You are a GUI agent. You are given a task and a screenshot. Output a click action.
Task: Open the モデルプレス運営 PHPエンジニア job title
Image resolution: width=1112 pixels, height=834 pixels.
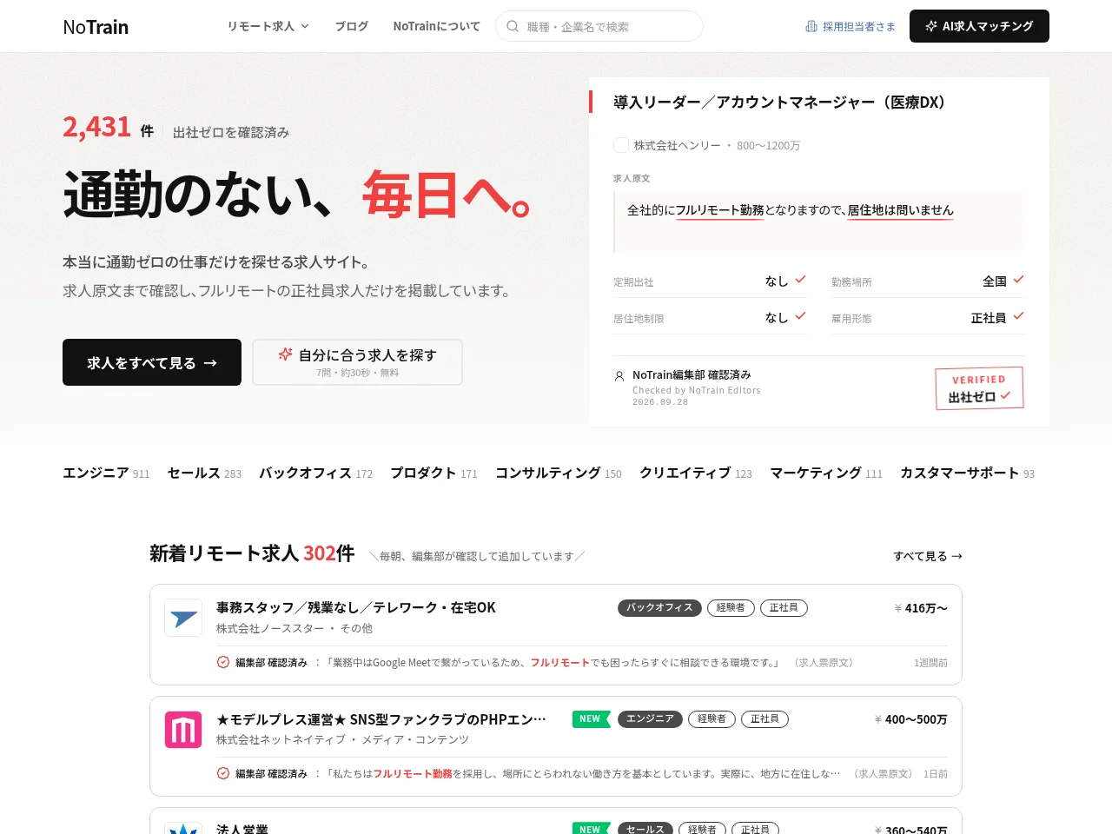pyautogui.click(x=381, y=719)
